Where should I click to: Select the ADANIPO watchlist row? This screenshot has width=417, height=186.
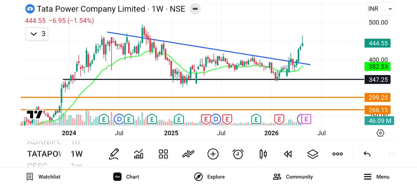[x=55, y=142]
